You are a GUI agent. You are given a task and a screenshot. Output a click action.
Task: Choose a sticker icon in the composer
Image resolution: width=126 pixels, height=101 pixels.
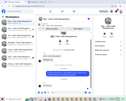(x=45, y=93)
